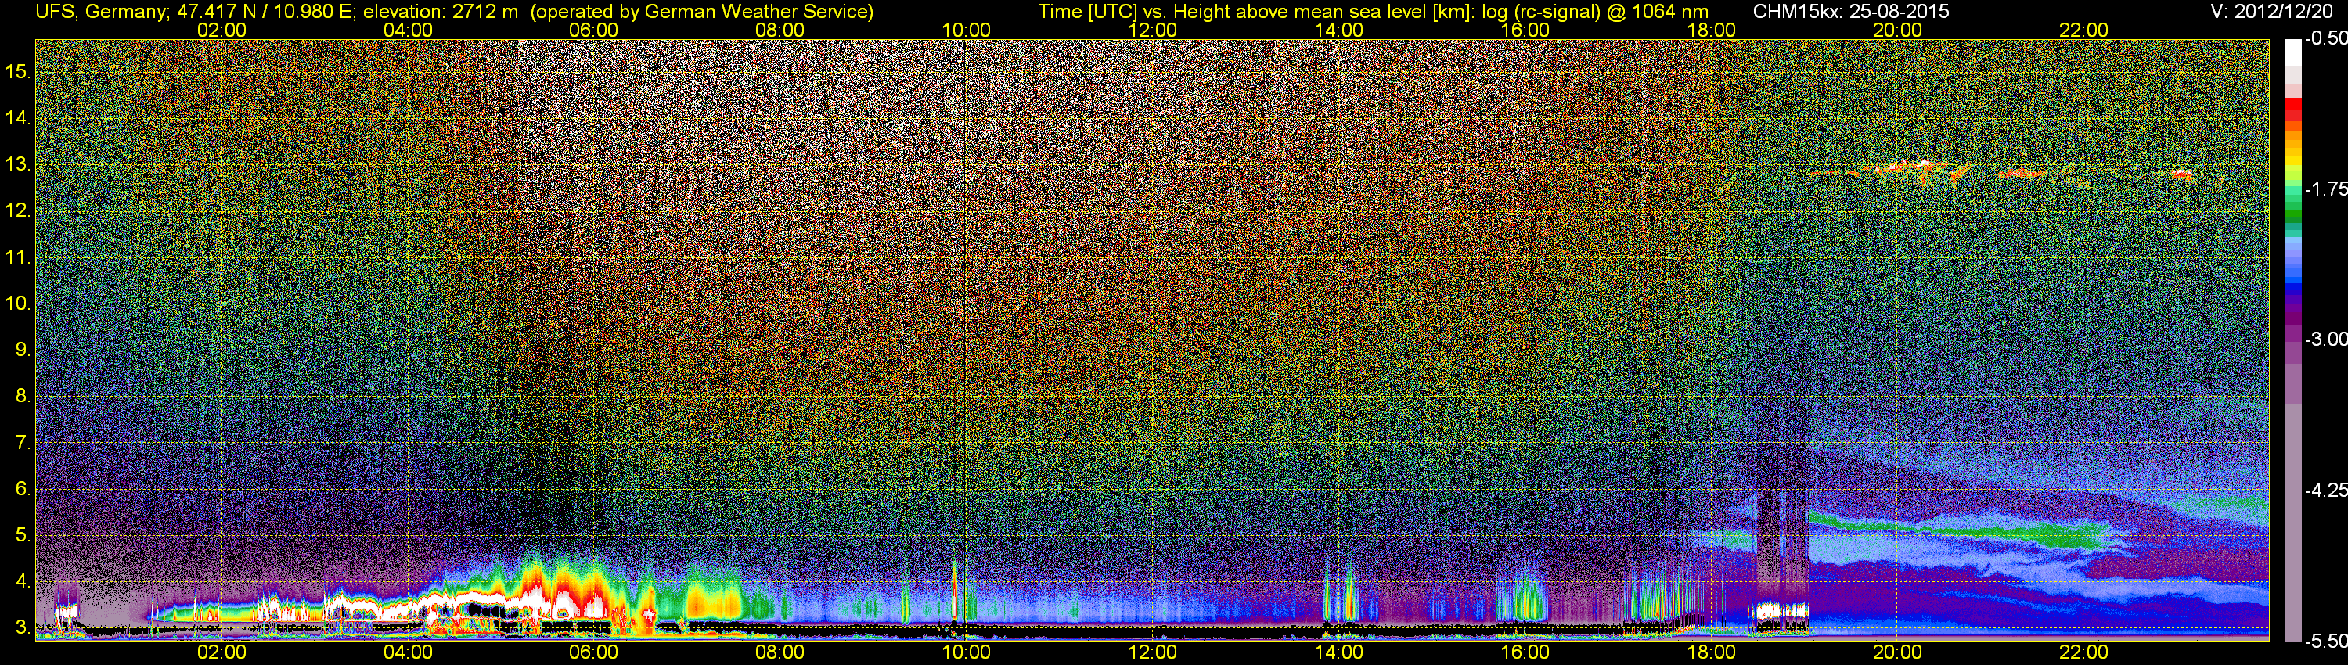The width and height of the screenshot is (2348, 665).
Task: Click the 5. km height axis label
Action: [x=23, y=536]
